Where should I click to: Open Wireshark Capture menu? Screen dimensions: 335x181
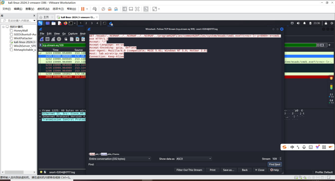coord(73,34)
